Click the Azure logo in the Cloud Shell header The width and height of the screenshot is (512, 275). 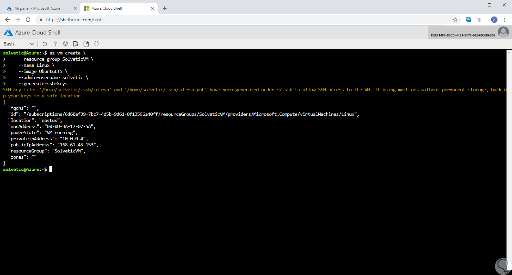pos(8,32)
